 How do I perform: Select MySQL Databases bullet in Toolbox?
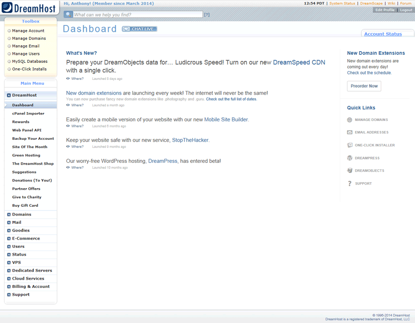9,61
